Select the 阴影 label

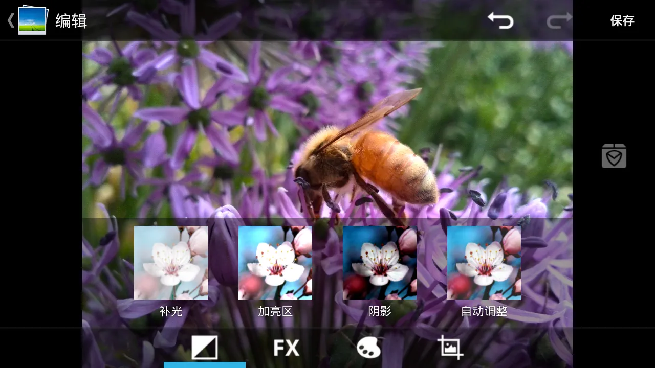pyautogui.click(x=380, y=311)
